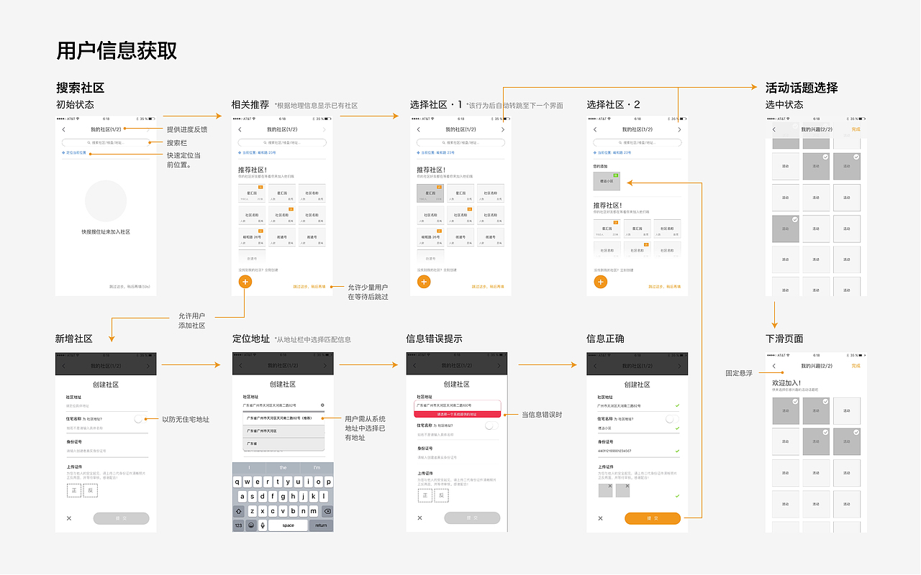Tap back arrow in 选中状态 interests screen
This screenshot has width=921, height=575.
[773, 129]
